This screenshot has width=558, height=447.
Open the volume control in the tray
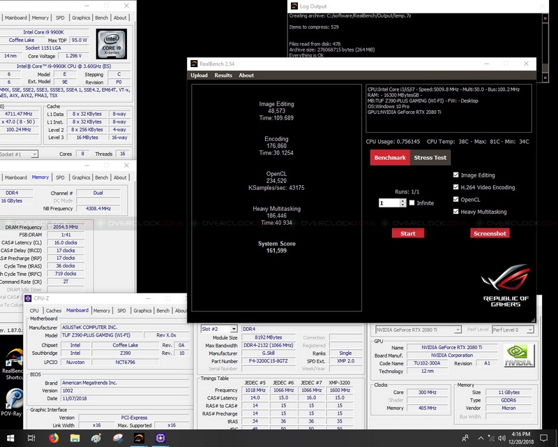(502, 438)
